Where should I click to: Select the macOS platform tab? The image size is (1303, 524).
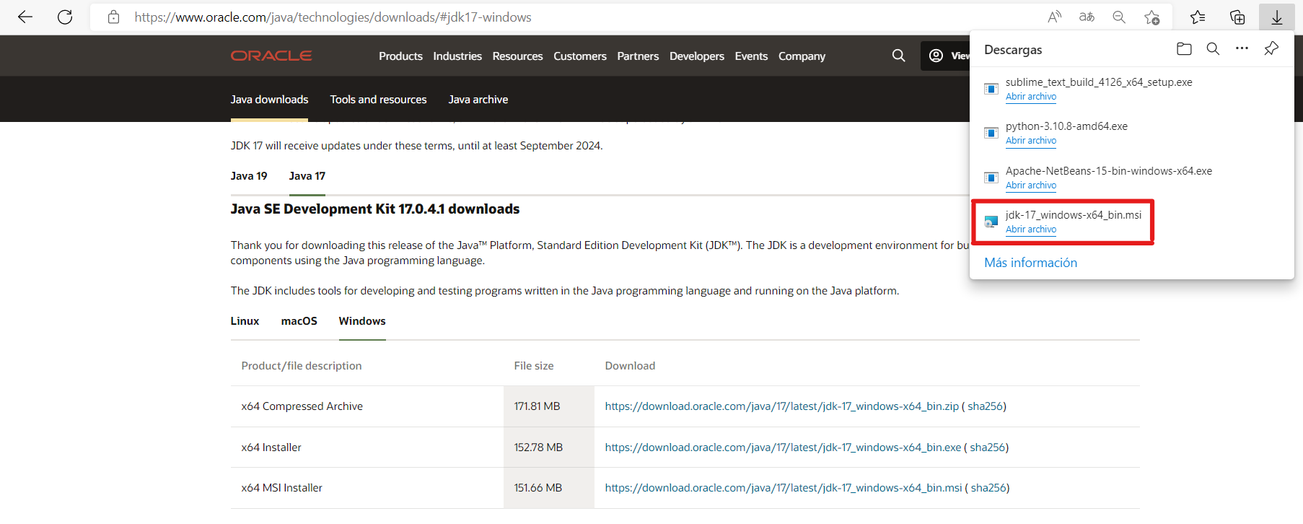coord(299,321)
